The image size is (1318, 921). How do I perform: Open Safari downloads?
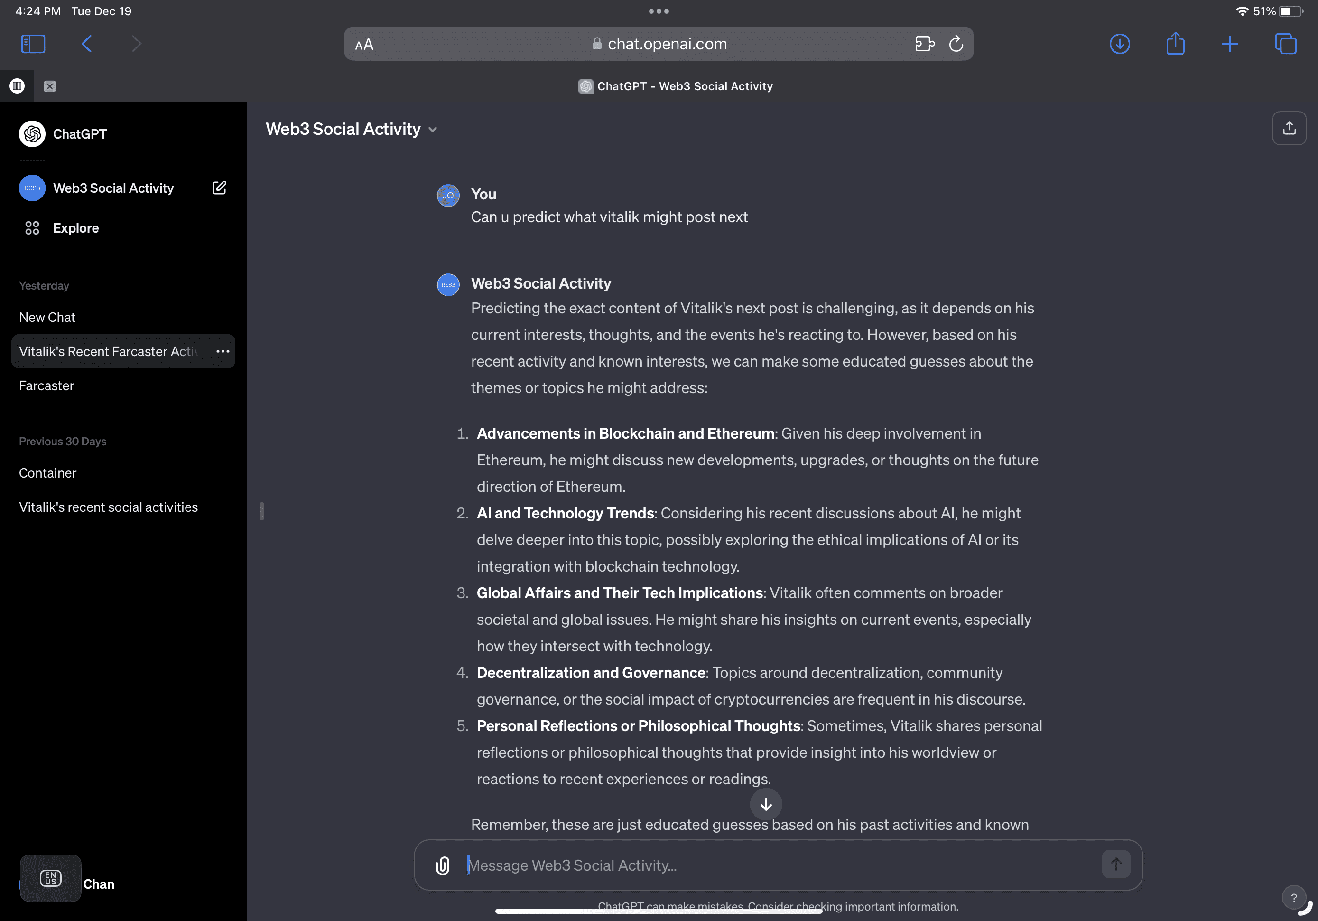coord(1119,44)
